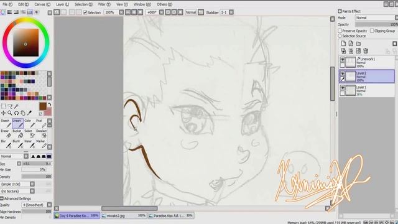Image resolution: width=398 pixels, height=224 pixels.
Task: Adjust the layer Opacity slider
Action: click(376, 24)
